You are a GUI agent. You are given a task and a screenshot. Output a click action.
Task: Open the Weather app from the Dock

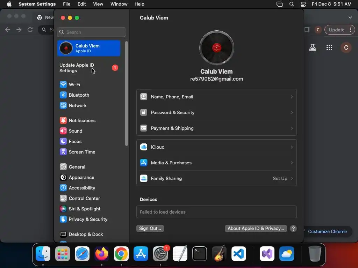coord(287,254)
